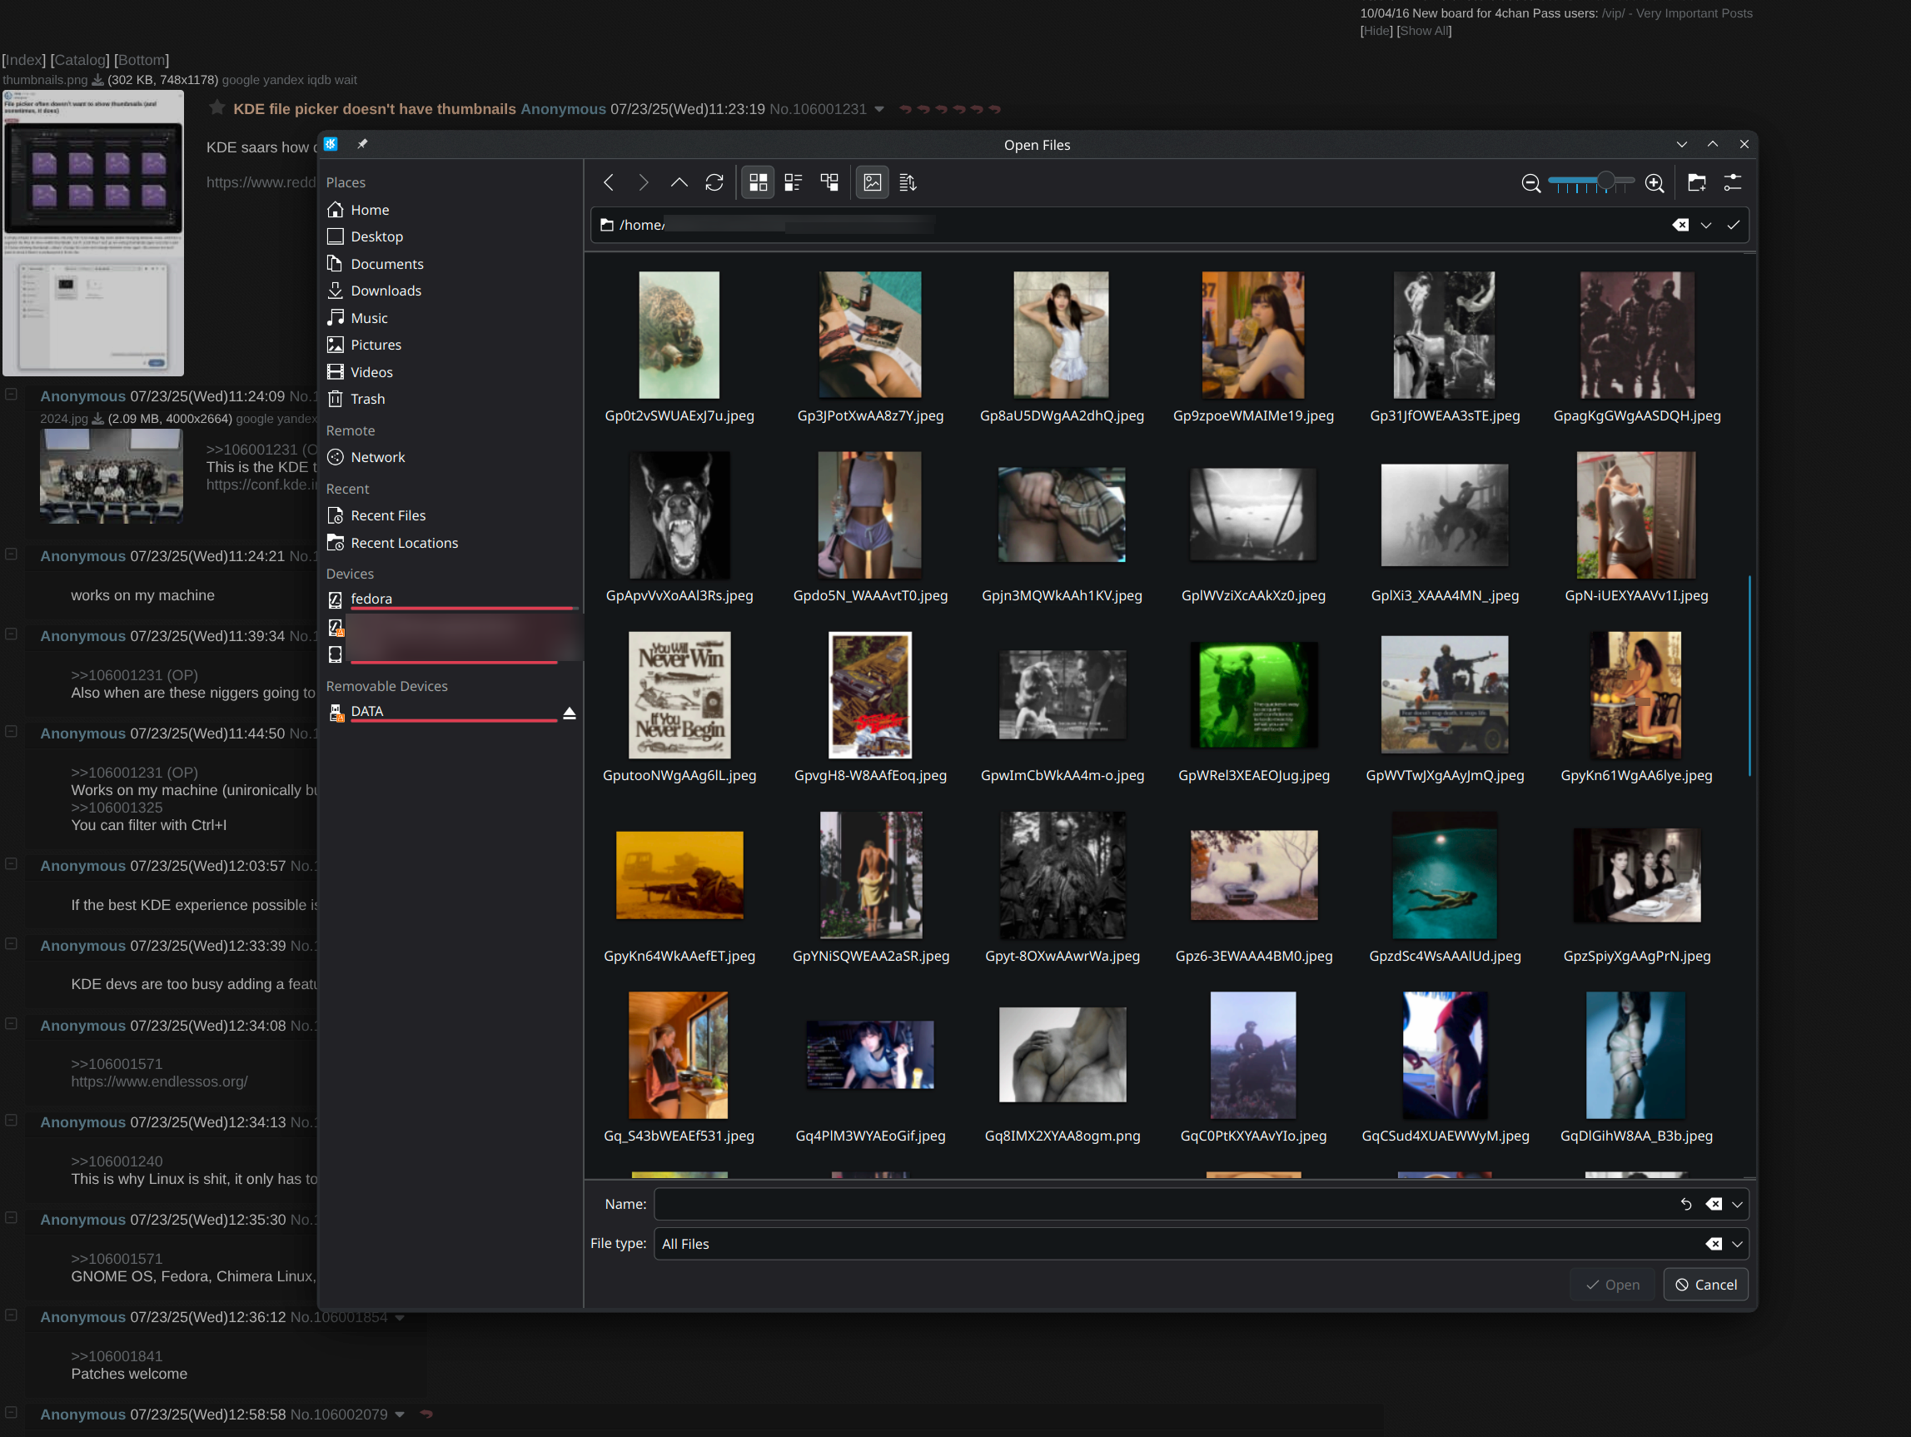Screen dimensions: 1911x1437
Task: Expand the Name field history dropdown
Action: tap(1737, 1204)
